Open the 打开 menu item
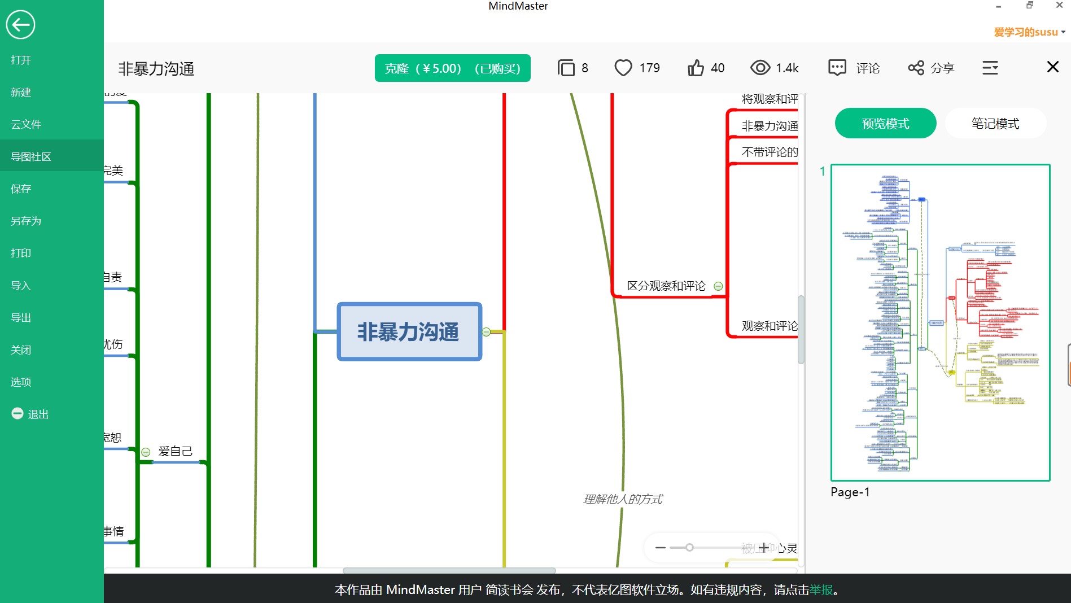Screen dimensions: 1071x603 tap(21, 60)
